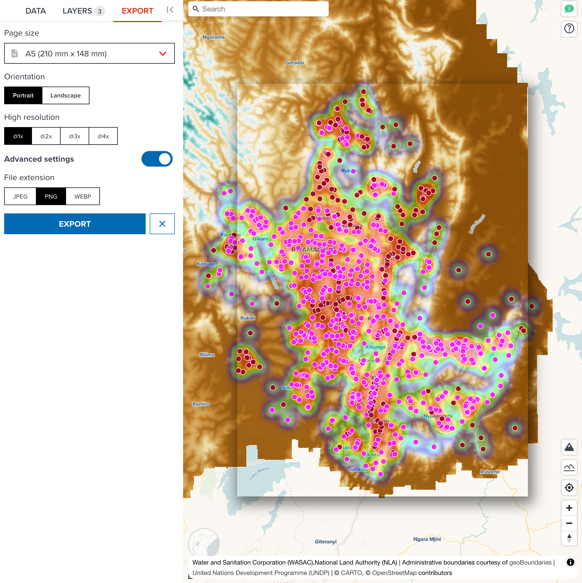Choose WEBP file extension
Viewport: 582px width, 583px height.
[x=82, y=196]
